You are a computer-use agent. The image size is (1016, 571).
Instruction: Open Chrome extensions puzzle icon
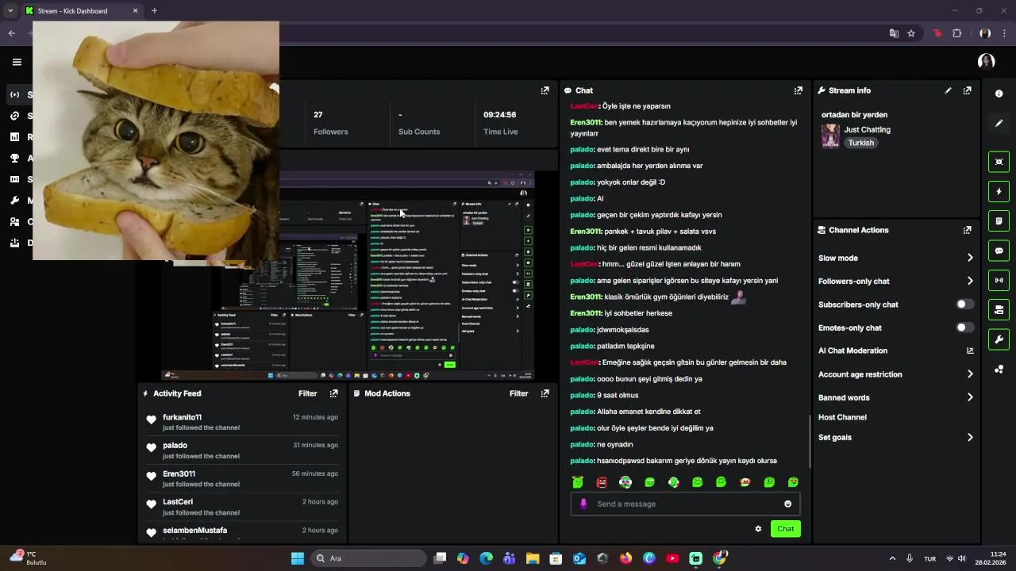[956, 33]
